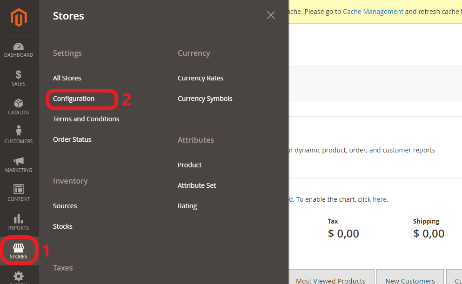This screenshot has width=462, height=284.
Task: Switch to New Customers tab
Action: click(410, 280)
